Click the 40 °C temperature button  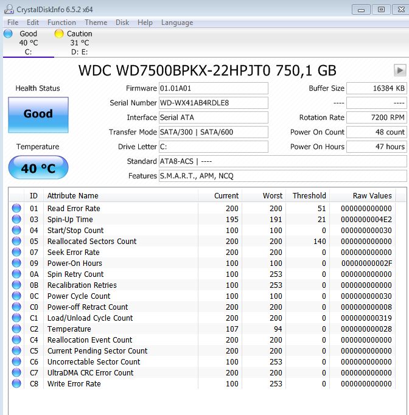(38, 168)
